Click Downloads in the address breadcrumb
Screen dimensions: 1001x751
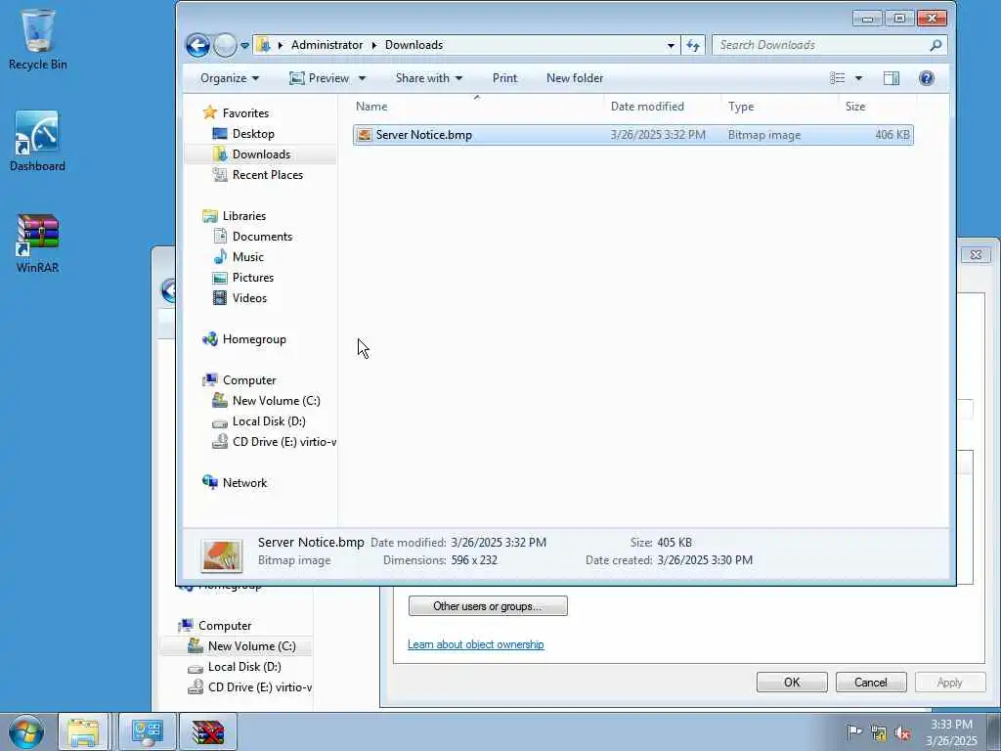pyautogui.click(x=413, y=45)
